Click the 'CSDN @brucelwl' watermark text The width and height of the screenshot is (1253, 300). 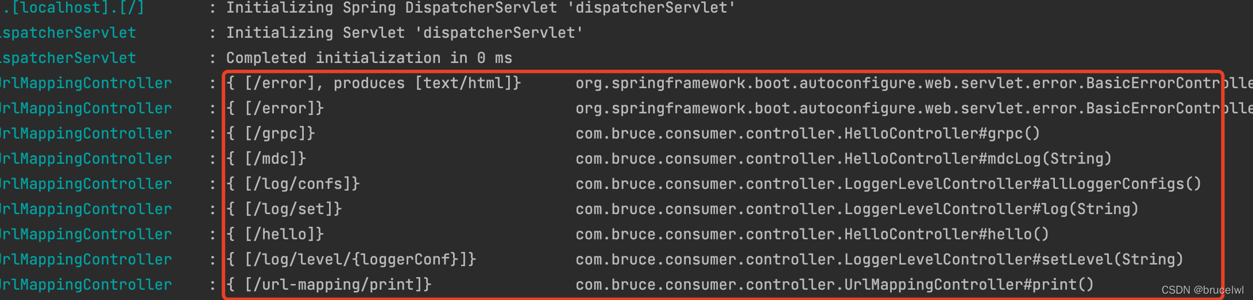1202,290
